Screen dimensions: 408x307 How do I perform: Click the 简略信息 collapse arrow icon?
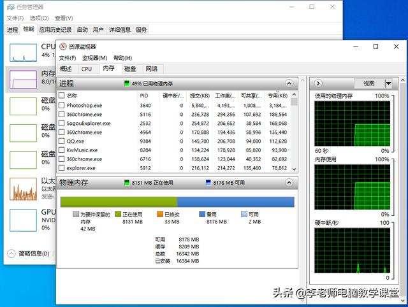coord(11,253)
